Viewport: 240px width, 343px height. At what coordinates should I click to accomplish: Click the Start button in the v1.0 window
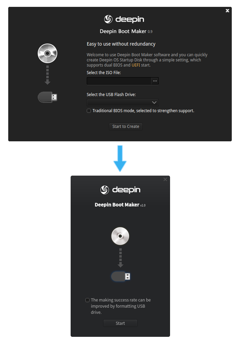pos(120,323)
